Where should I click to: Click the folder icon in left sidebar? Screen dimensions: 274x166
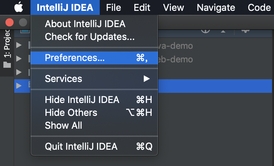coord(7,65)
